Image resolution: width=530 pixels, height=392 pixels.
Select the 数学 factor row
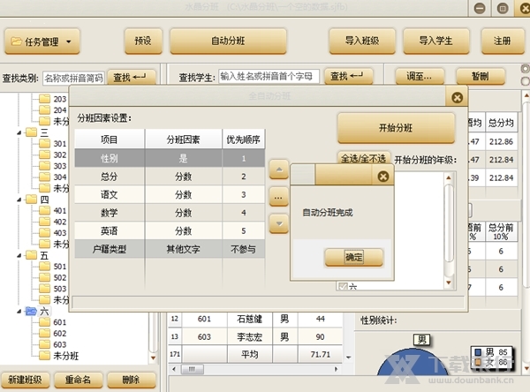click(170, 213)
